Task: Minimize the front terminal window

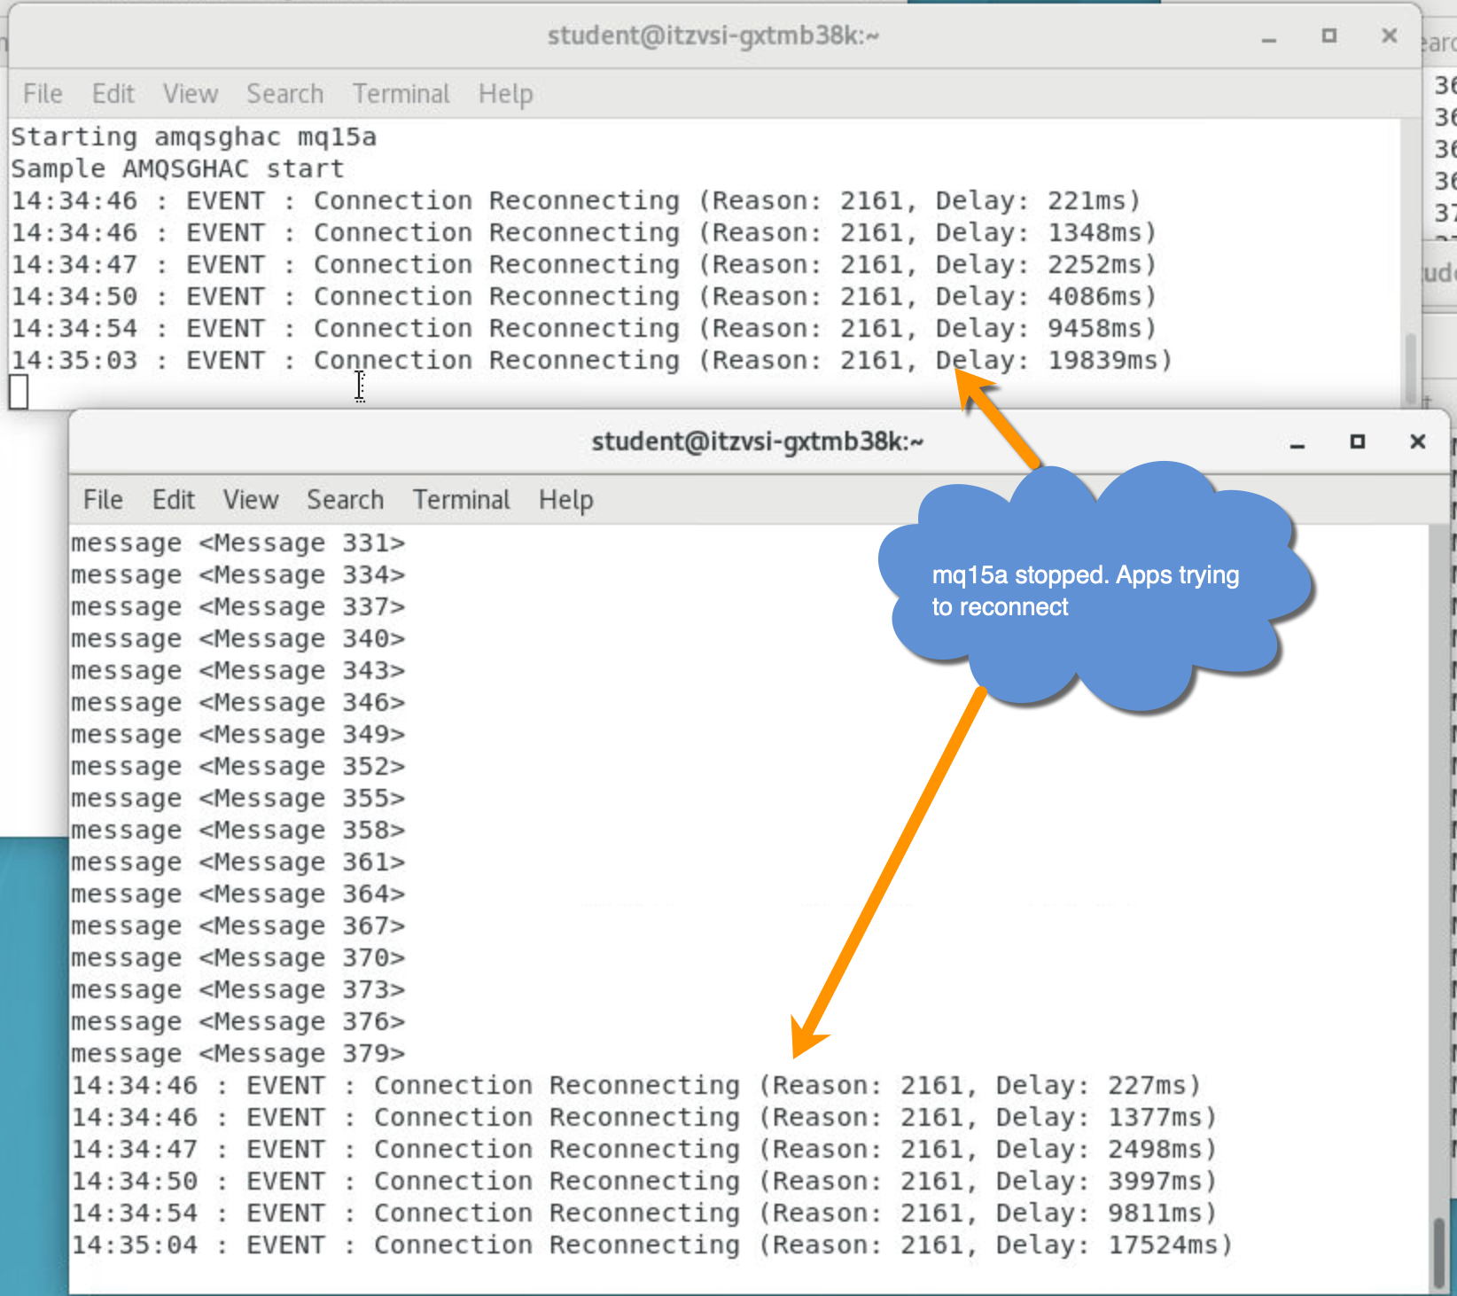Action: click(1297, 442)
